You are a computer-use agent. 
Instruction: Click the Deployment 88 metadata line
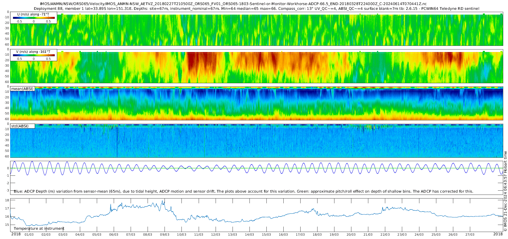click(x=256, y=9)
